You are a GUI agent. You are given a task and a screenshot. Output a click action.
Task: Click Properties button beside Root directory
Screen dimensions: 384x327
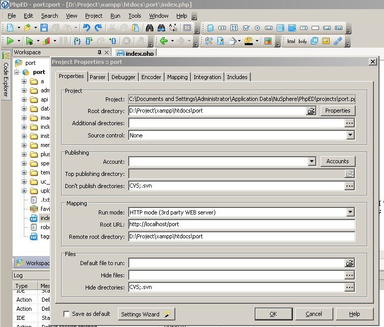click(338, 111)
